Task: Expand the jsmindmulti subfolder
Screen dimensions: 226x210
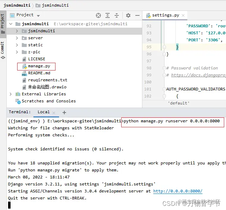Action: 17,31
